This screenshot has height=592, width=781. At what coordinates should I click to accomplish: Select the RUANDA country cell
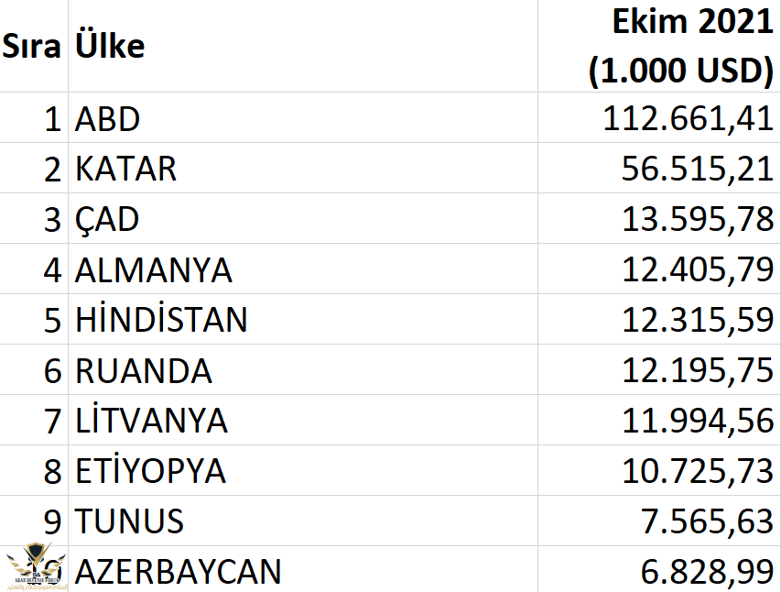[x=303, y=369]
